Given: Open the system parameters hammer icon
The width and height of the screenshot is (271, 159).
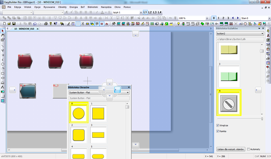Looking at the screenshot, I should 114,23.
